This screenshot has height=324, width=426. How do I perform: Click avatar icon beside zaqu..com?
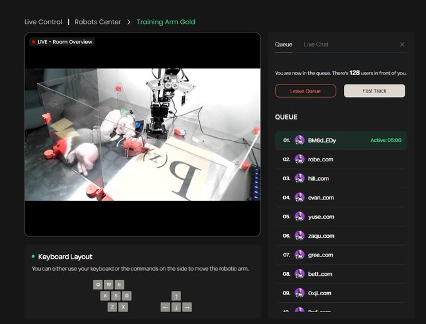(299, 236)
